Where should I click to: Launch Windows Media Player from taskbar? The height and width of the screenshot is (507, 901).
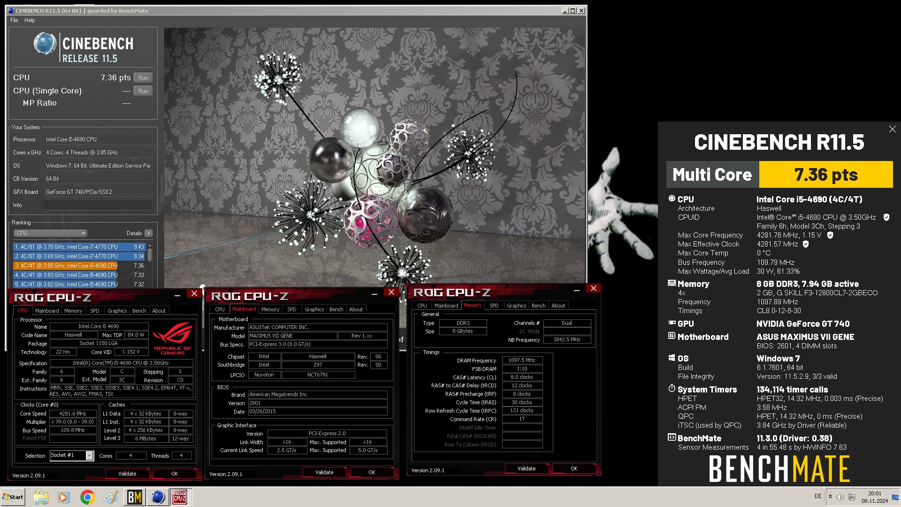click(63, 497)
